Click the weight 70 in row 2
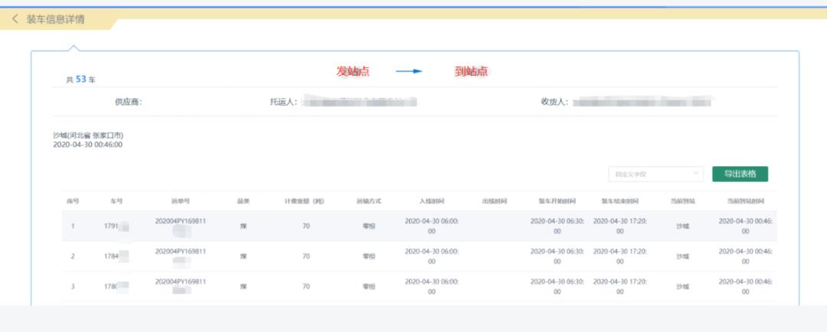The width and height of the screenshot is (827, 332). 306,256
